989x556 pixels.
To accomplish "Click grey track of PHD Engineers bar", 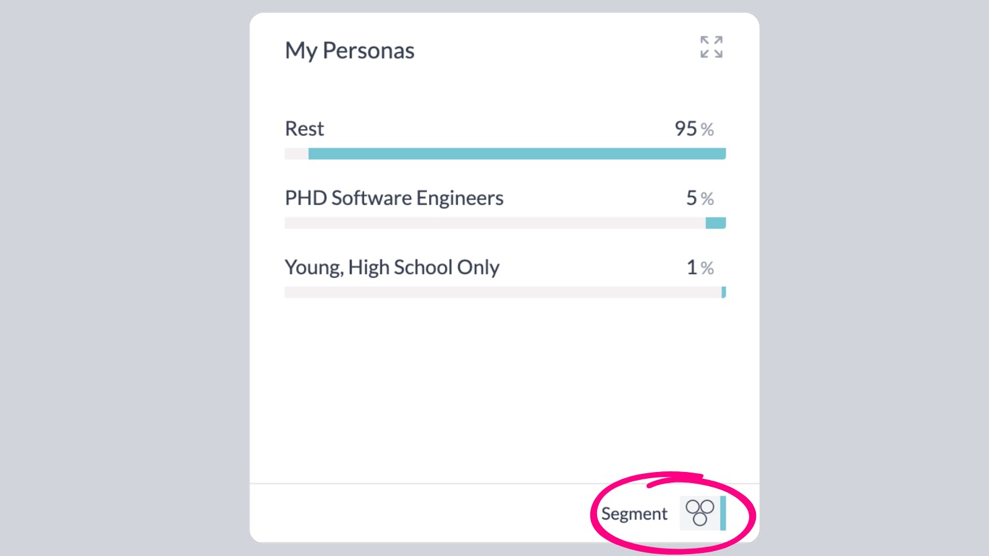I will (x=494, y=223).
